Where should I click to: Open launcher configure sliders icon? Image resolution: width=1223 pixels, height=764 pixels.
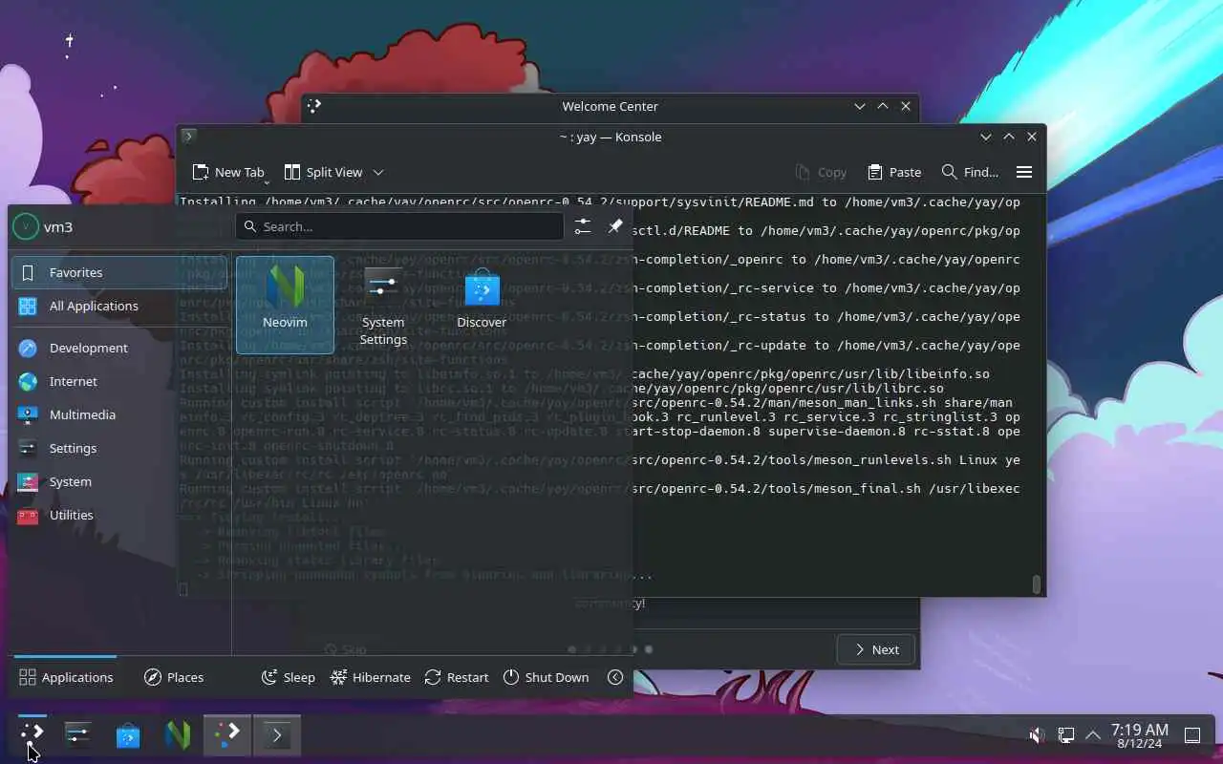pos(583,226)
